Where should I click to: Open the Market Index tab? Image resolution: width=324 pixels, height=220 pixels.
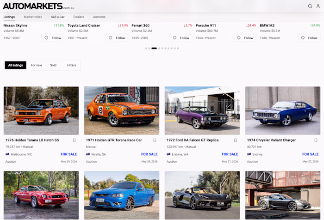tap(33, 17)
